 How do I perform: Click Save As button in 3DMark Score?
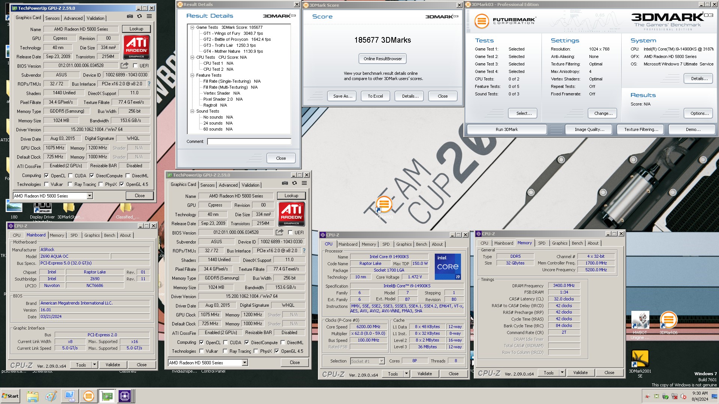(343, 96)
